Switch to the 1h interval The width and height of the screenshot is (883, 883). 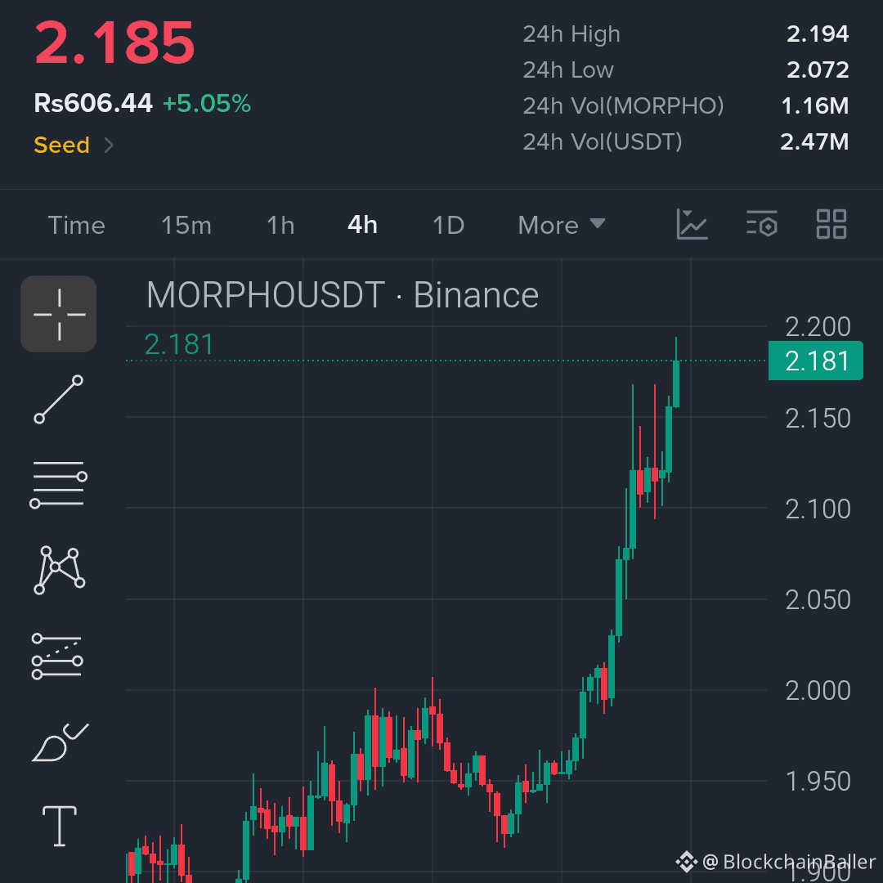pyautogui.click(x=280, y=226)
